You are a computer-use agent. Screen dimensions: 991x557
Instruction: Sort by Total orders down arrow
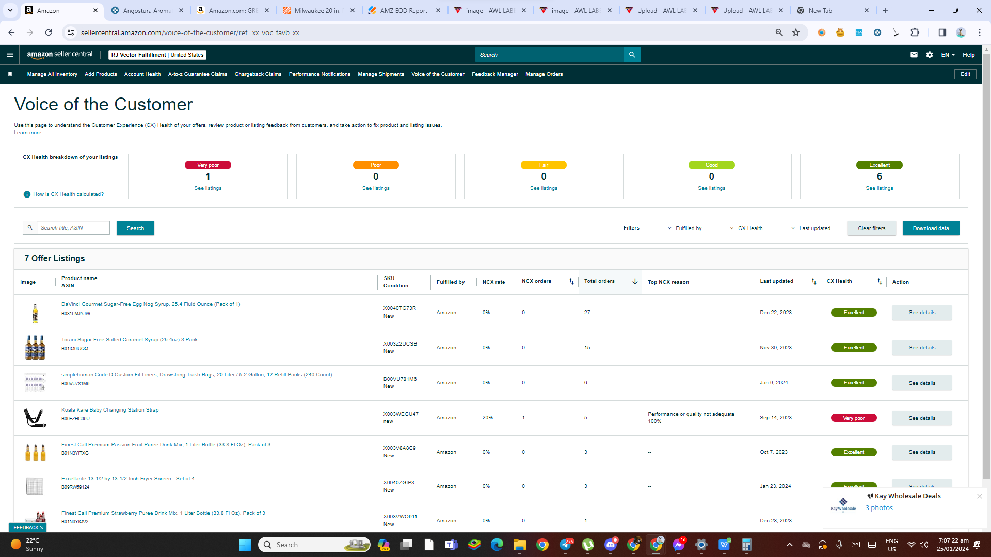[x=635, y=282]
